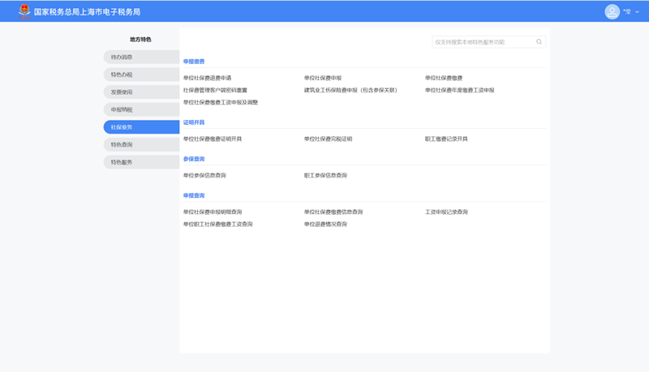649x372 pixels.
Task: Focus the local service search box
Action: [483, 42]
